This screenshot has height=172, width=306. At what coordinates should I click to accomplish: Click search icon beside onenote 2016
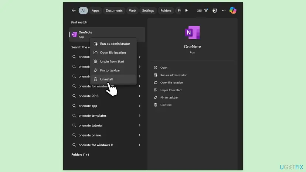[x=74, y=96]
